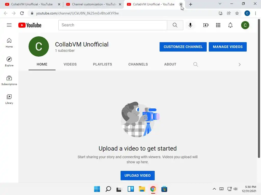
Task: Open the YouTube apps grid icon
Action: tap(218, 25)
